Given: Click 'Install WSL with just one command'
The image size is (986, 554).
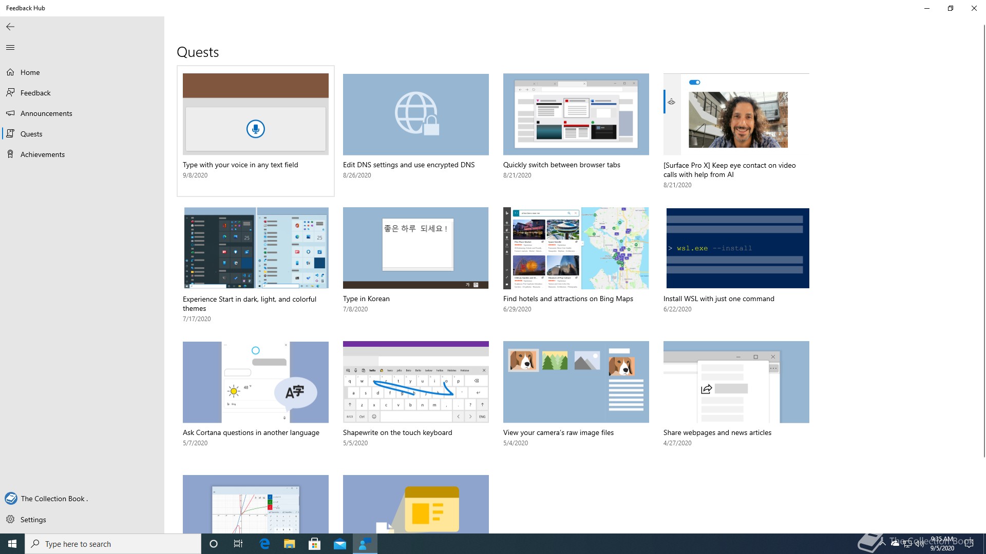Looking at the screenshot, I should [x=719, y=299].
